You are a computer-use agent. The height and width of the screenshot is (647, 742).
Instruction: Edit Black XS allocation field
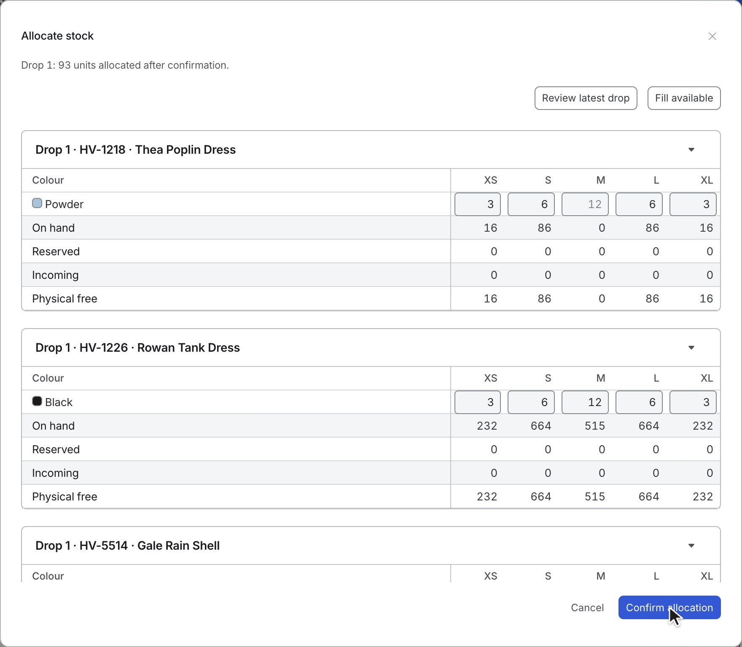pyautogui.click(x=477, y=402)
